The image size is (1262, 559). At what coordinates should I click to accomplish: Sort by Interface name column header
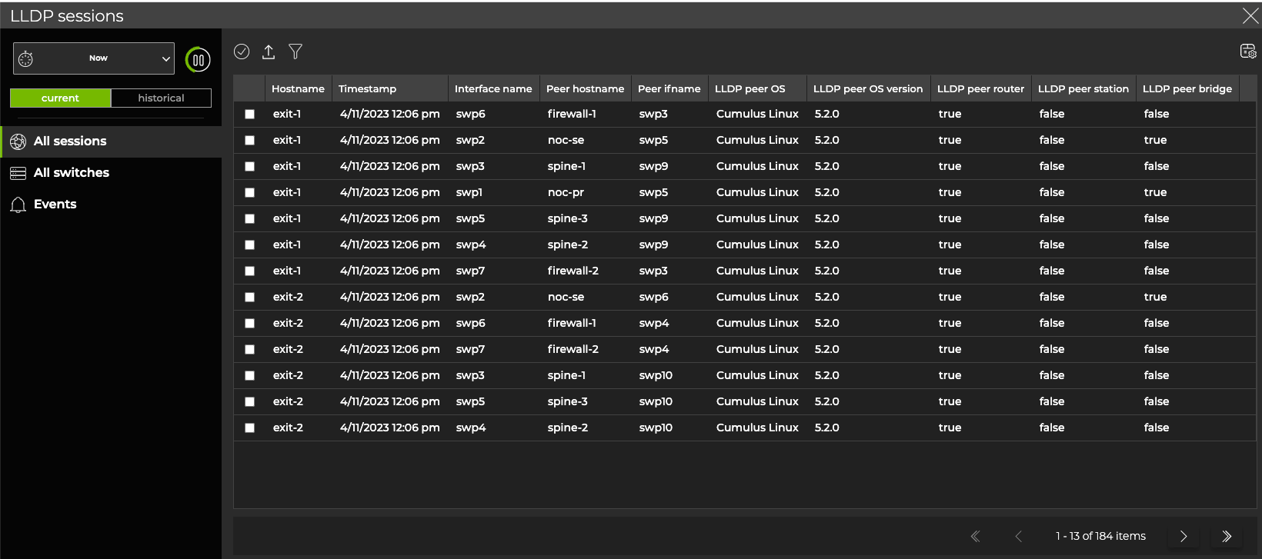[493, 88]
